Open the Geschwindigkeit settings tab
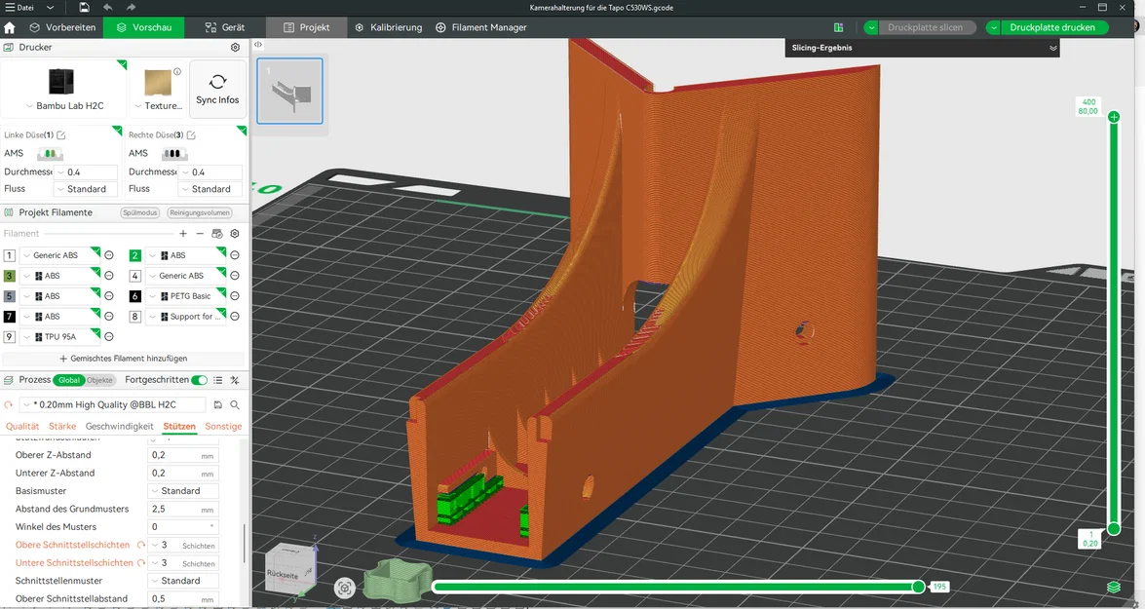1145x609 pixels. point(120,427)
